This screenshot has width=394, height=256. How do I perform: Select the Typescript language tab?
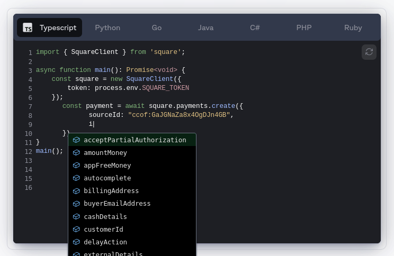(x=49, y=28)
